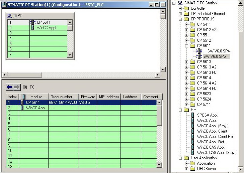
Task: Click the WinCC CAS Appl. module icon
Action: [x=193, y=147]
